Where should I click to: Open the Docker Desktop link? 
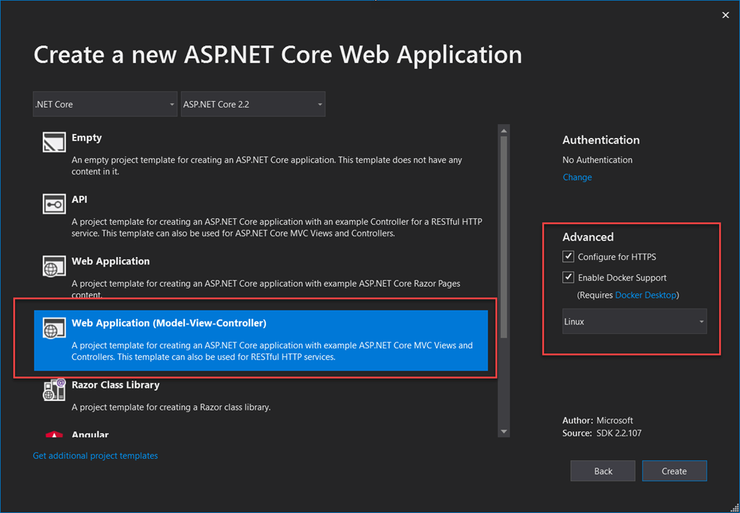pyautogui.click(x=645, y=295)
